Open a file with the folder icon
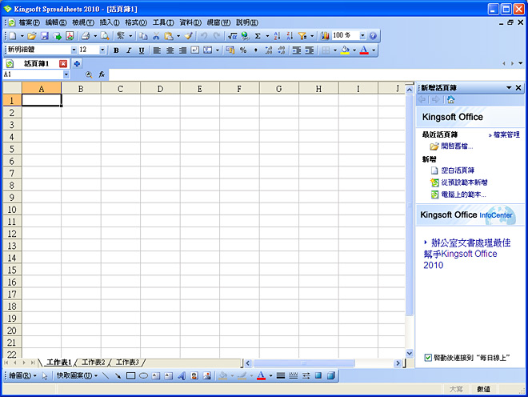The height and width of the screenshot is (397, 528). pyautogui.click(x=32, y=36)
